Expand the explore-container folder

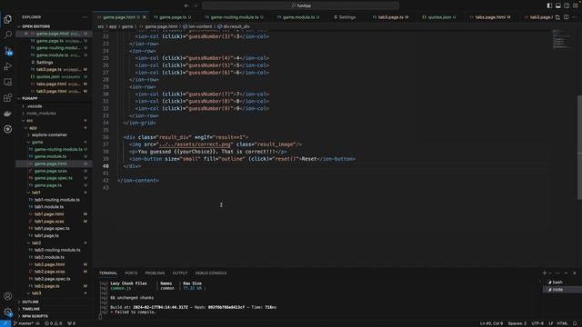[x=54, y=135]
